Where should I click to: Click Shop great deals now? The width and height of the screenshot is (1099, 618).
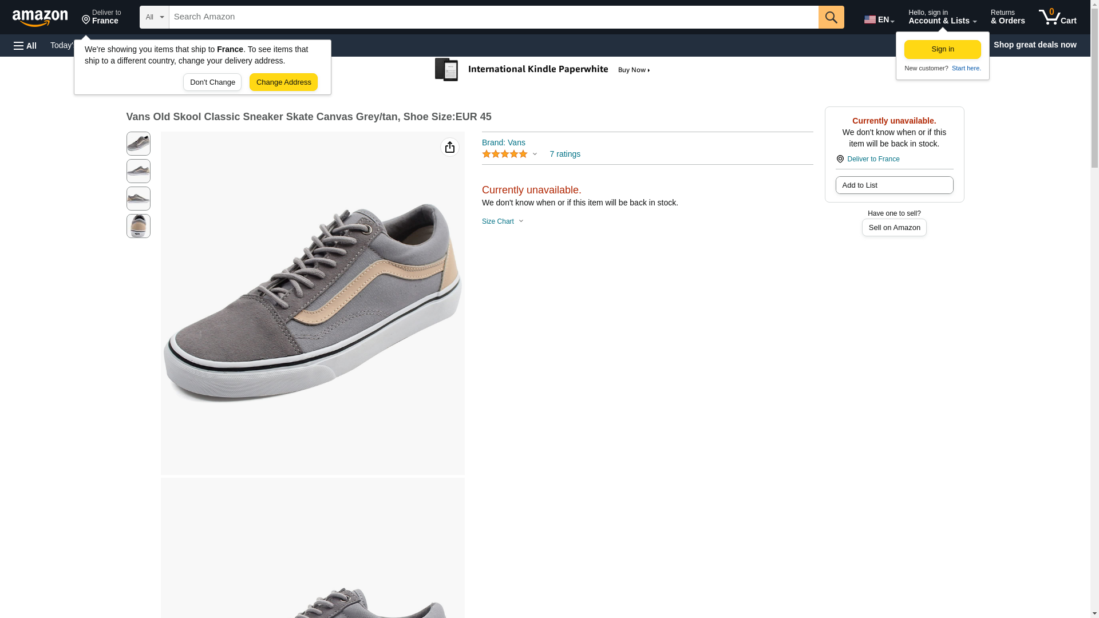pos(1034,45)
